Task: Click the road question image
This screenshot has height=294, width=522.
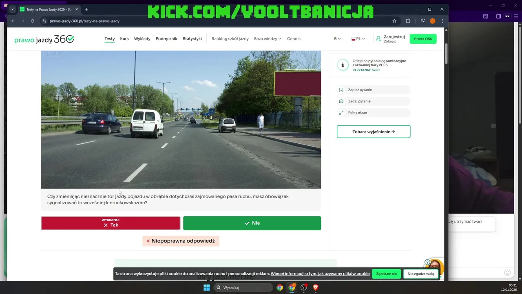Action: (x=181, y=120)
